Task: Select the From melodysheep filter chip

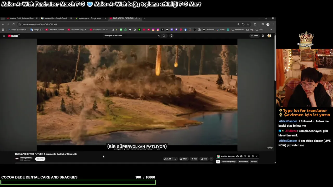Action: click(x=229, y=162)
